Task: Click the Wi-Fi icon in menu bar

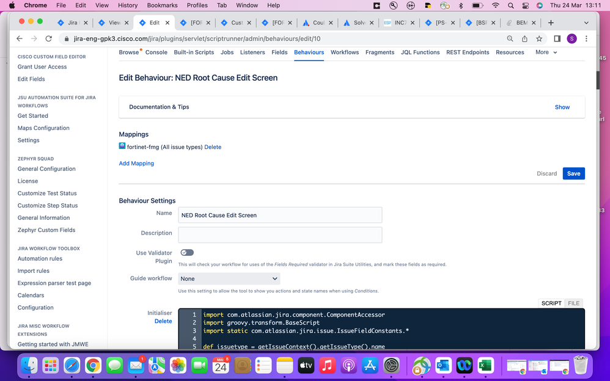Action: [x=495, y=5]
